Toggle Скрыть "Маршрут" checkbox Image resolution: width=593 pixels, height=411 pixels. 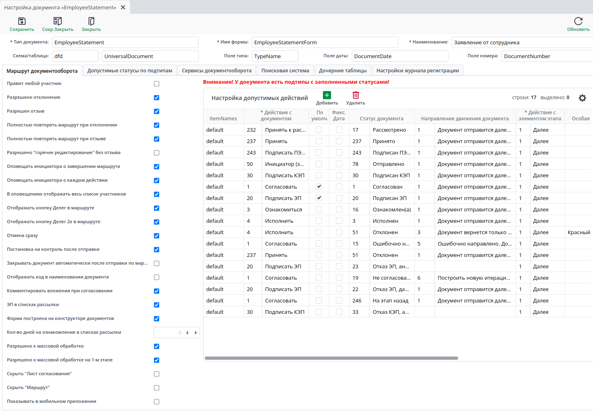[x=156, y=388]
